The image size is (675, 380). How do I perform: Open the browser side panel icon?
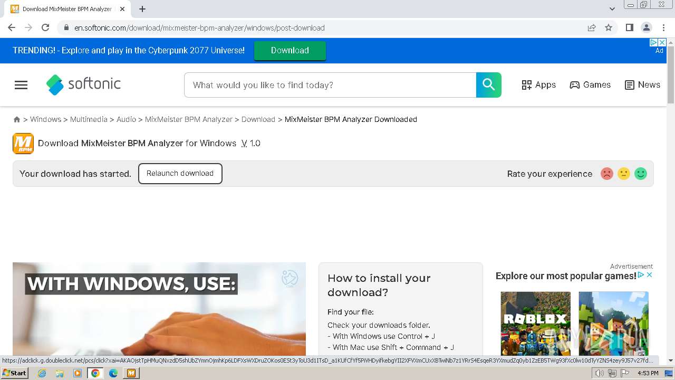(x=629, y=27)
